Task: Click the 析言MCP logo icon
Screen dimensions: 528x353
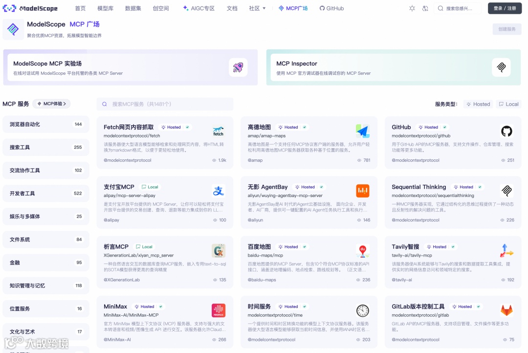Action: pos(218,251)
